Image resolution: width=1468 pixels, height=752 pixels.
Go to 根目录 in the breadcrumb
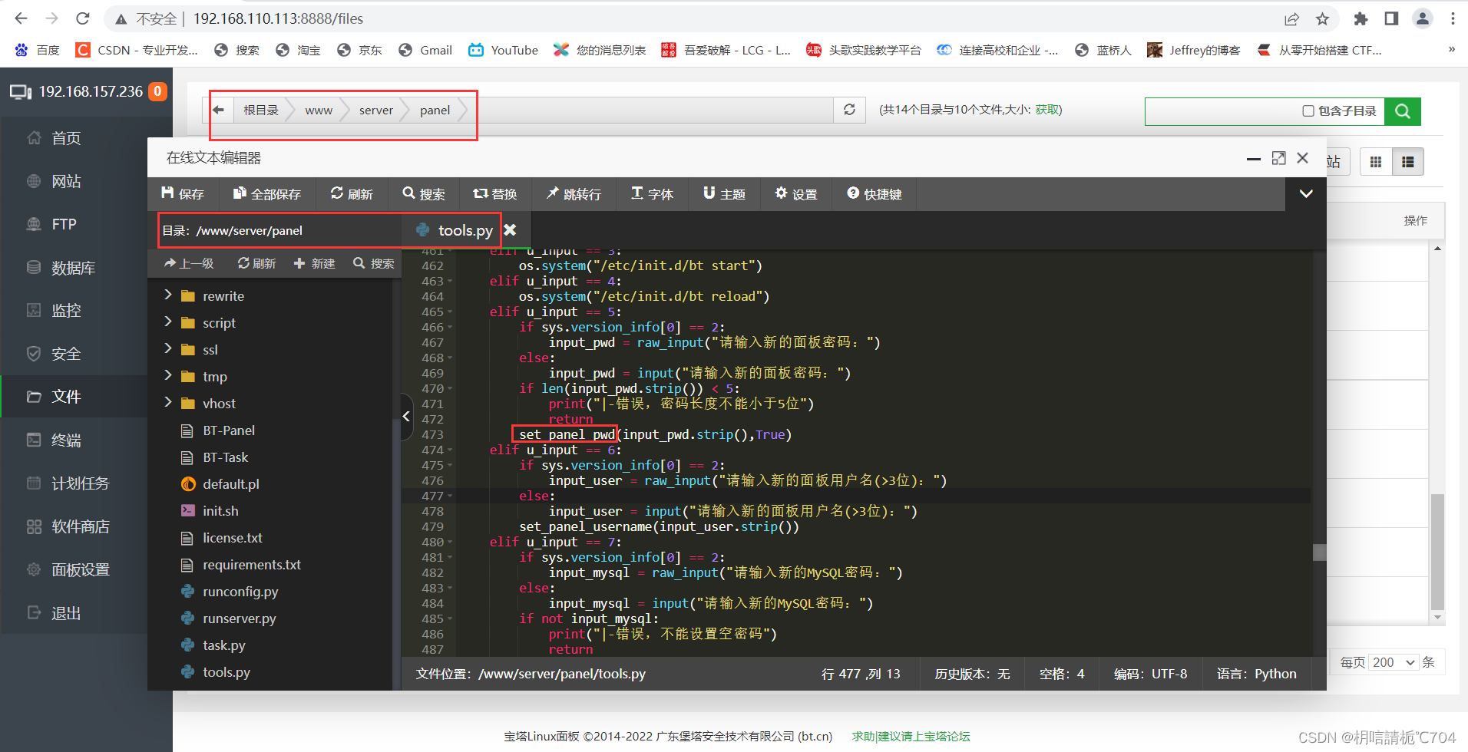pyautogui.click(x=261, y=110)
